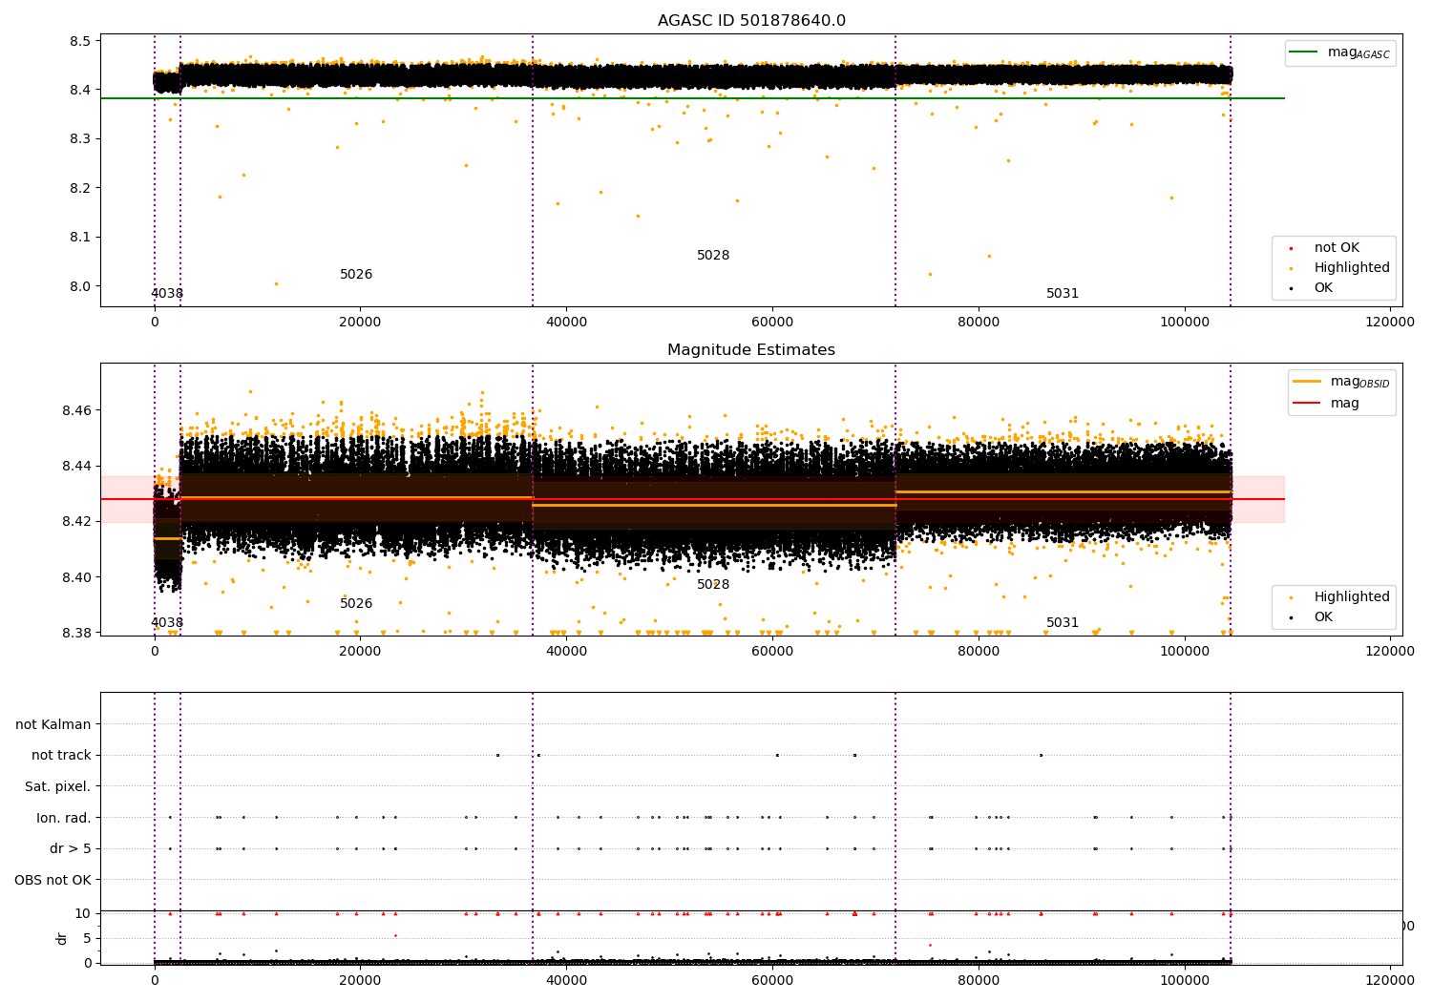This screenshot has width=1432, height=1002.
Task: Click the 8.40 y-axis tick of the middle plot
Action: (76, 577)
